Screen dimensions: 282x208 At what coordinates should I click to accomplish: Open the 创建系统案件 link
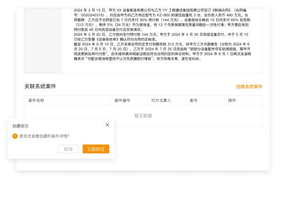(249, 87)
